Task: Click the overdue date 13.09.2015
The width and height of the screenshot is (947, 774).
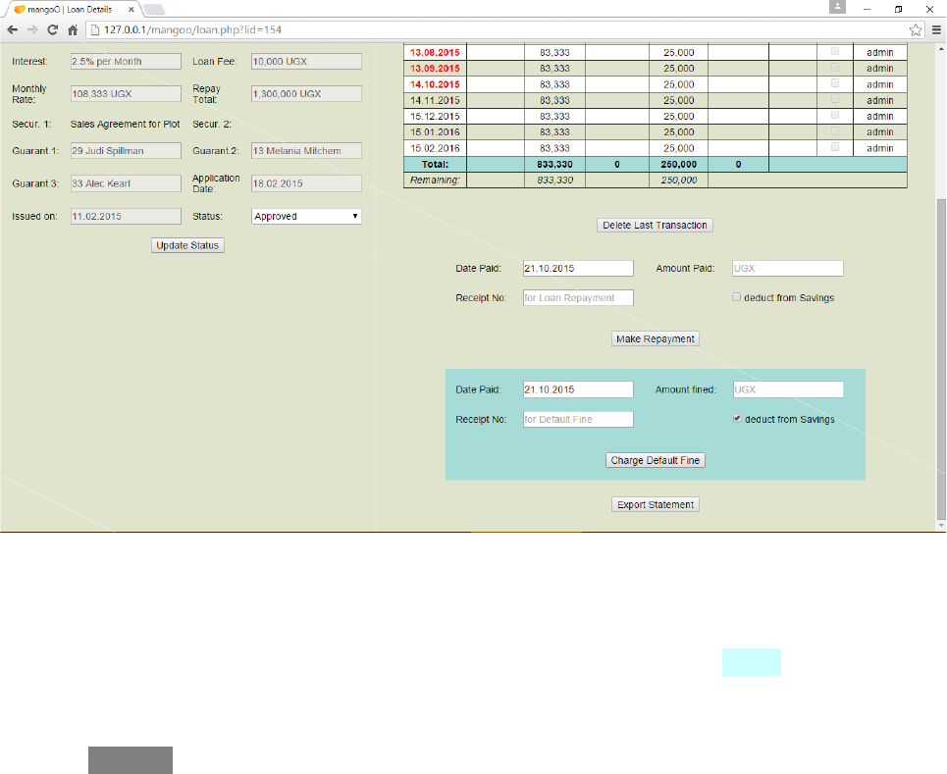Action: [x=435, y=69]
